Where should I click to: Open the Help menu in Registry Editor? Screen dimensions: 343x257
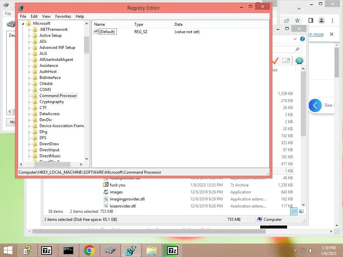coord(80,16)
